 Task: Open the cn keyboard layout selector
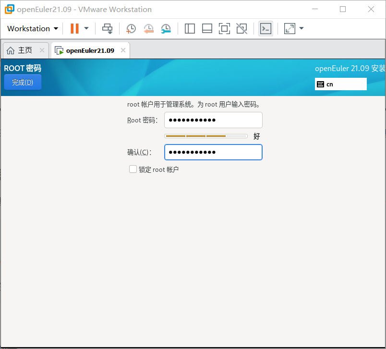pyautogui.click(x=341, y=84)
